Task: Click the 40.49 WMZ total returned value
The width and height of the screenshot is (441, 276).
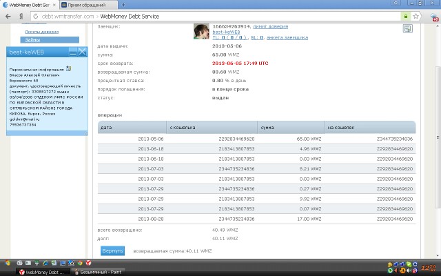Action: coord(225,230)
